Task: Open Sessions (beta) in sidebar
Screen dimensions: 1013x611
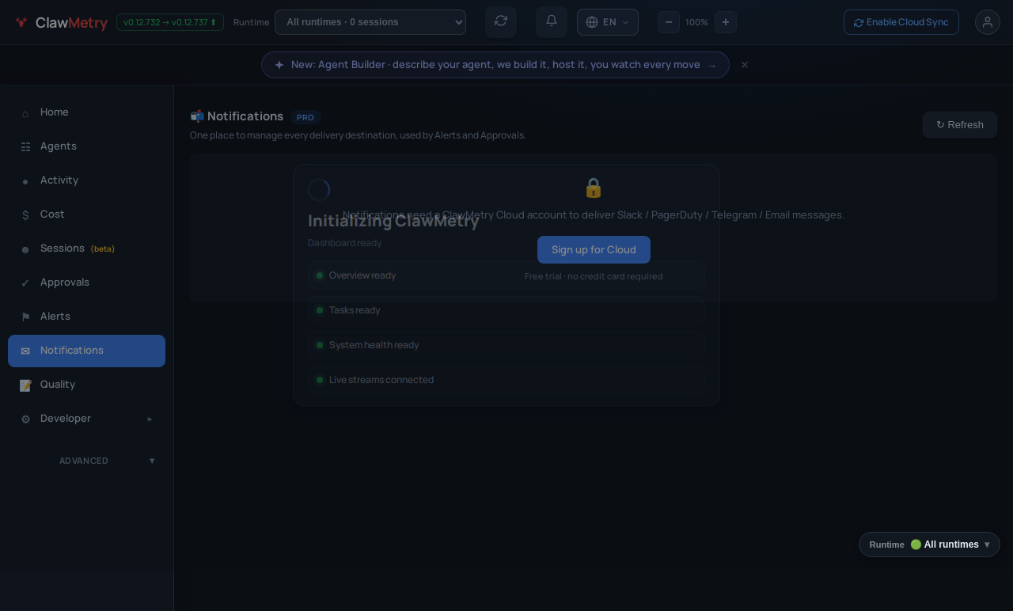Action: [x=86, y=249]
